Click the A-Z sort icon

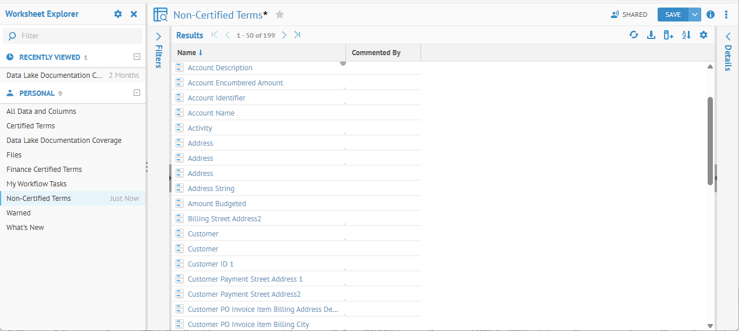(x=686, y=35)
